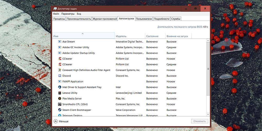Sort list by the Имя column header
Screen dimensions: 262x131
(x=83, y=36)
